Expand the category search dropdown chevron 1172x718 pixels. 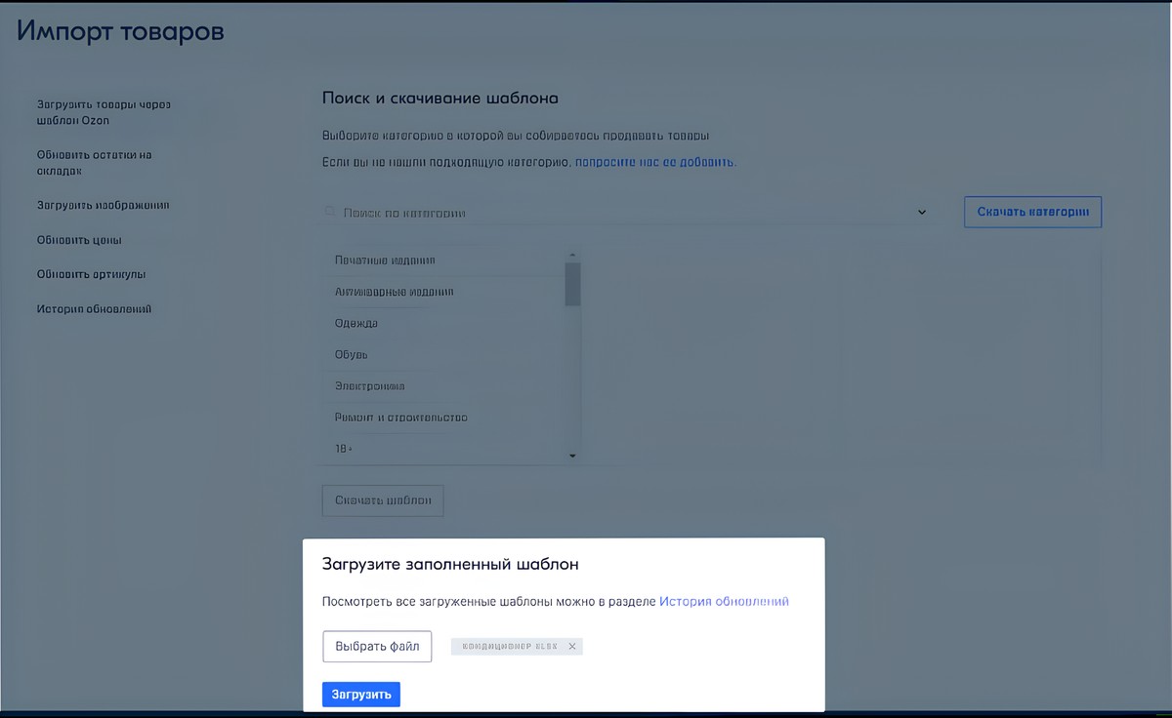[921, 212]
